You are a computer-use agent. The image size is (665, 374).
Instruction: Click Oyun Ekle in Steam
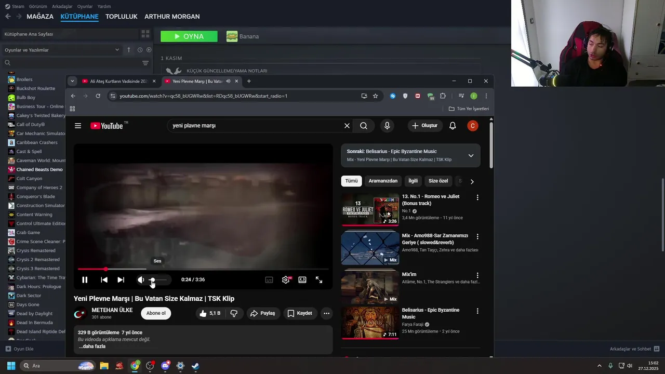tap(19, 349)
